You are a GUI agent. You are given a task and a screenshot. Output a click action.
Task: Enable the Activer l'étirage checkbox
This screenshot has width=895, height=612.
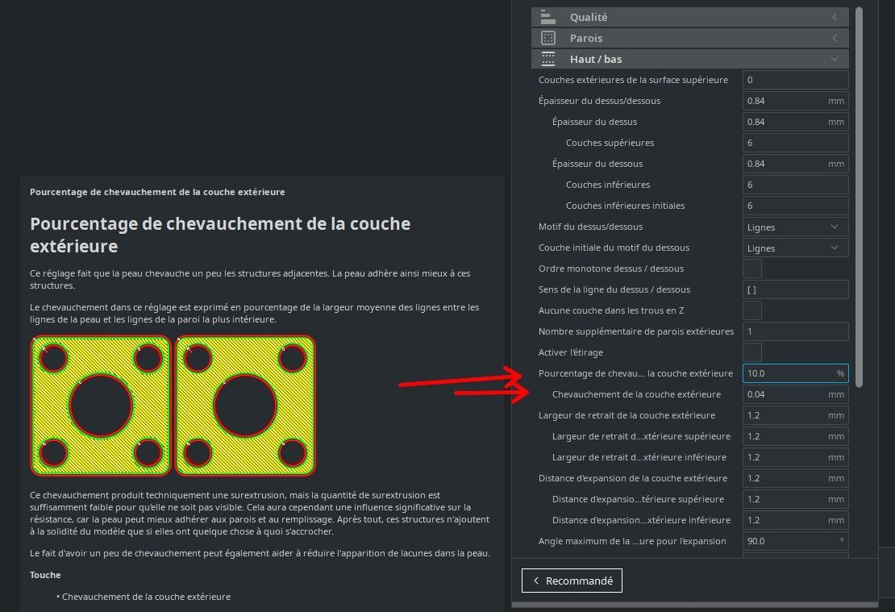click(x=752, y=352)
